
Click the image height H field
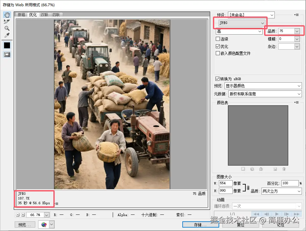(225, 191)
